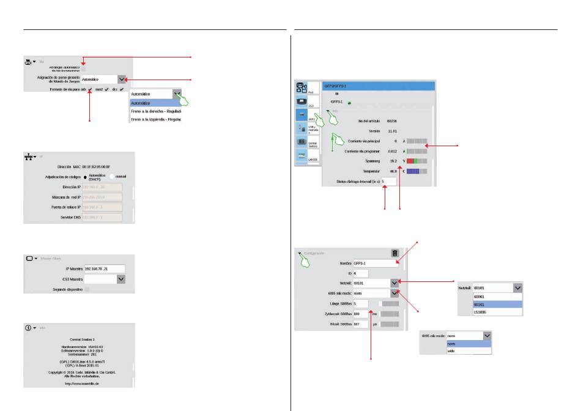Select the GFP3 device icon in sidebar
Screen dimensions: 581x411
[x=302, y=114]
